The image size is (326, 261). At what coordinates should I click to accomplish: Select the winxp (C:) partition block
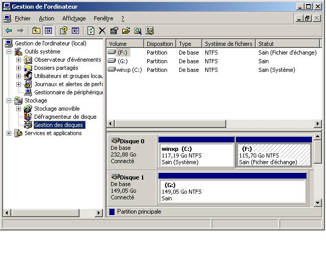coord(196,155)
